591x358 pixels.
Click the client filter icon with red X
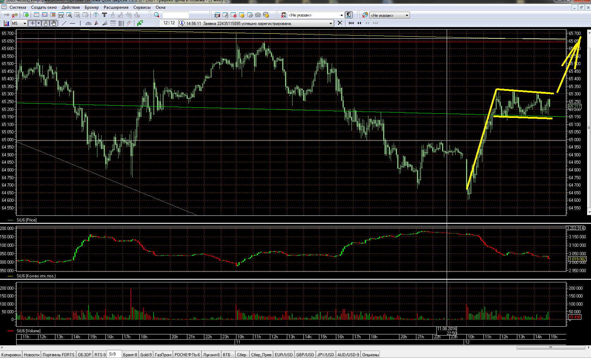point(283,15)
